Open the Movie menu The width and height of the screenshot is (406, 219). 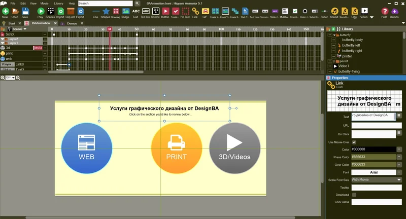click(x=44, y=4)
